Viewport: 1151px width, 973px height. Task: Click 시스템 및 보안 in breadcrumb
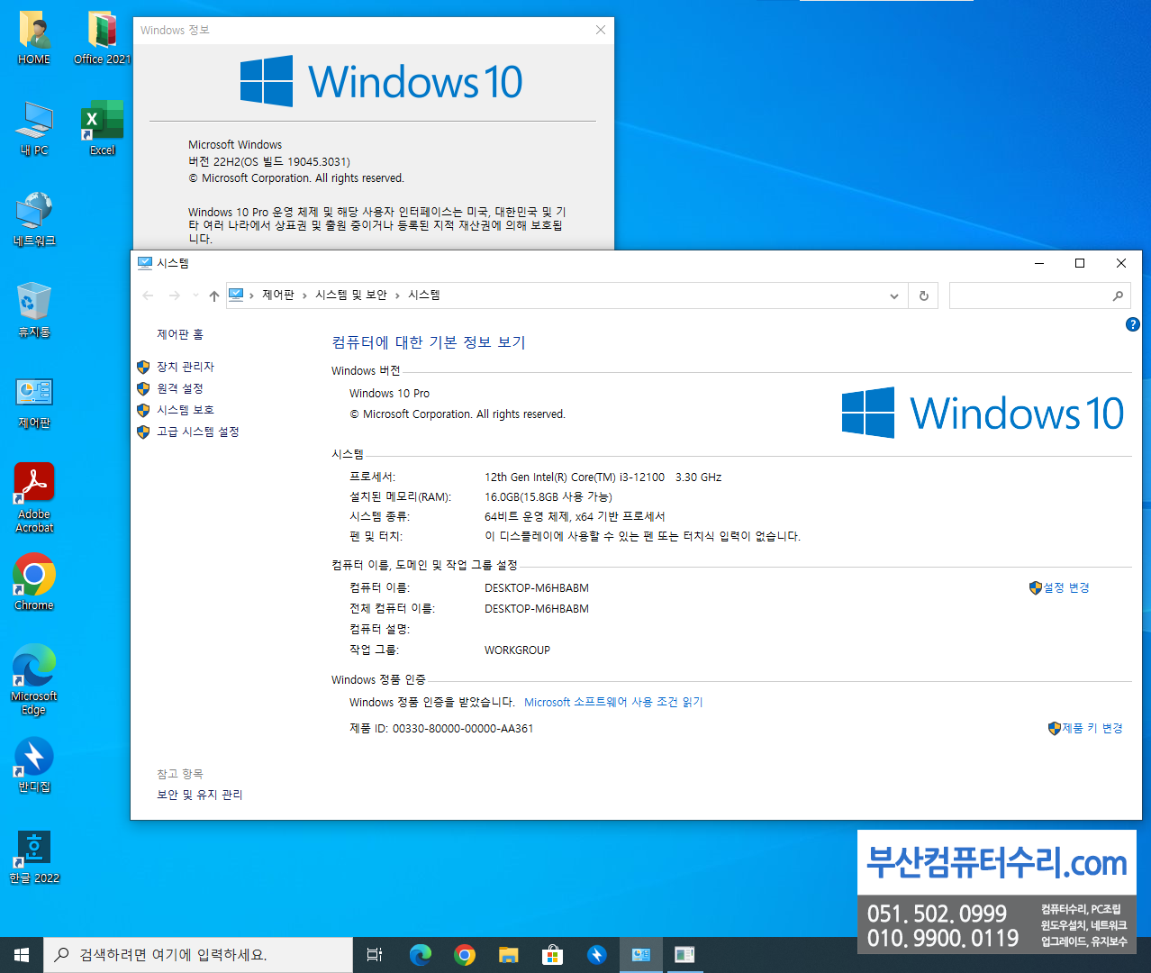(351, 296)
